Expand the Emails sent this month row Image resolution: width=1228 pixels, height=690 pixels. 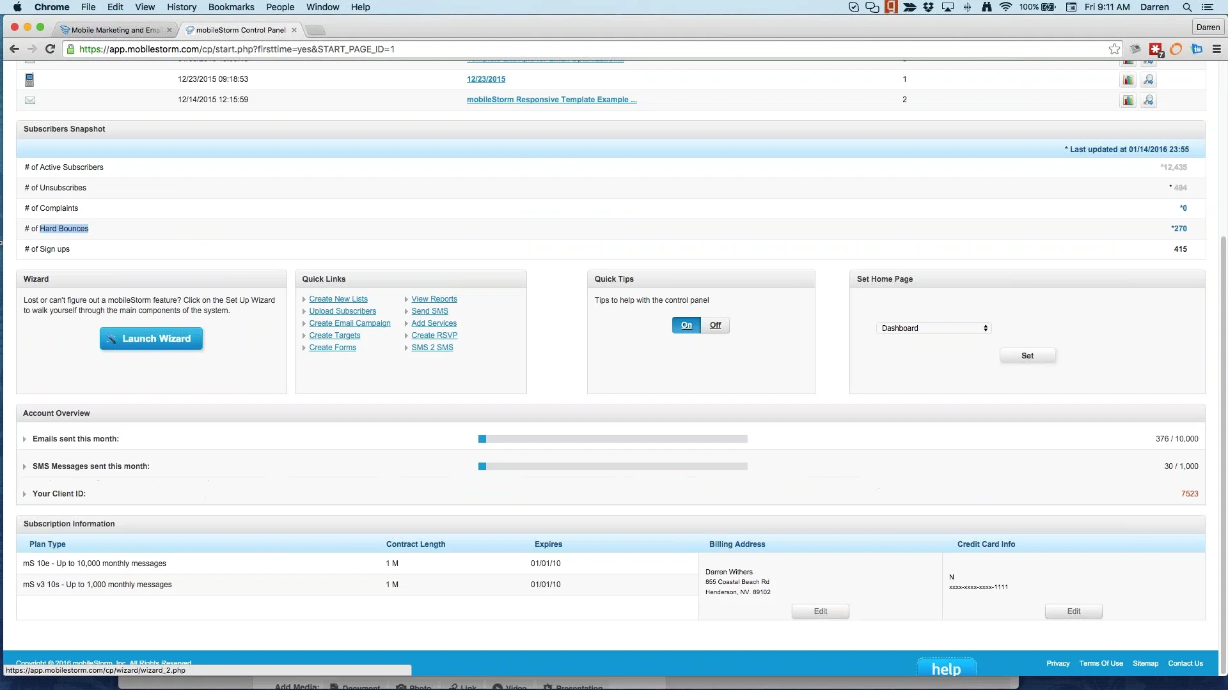[x=25, y=439]
